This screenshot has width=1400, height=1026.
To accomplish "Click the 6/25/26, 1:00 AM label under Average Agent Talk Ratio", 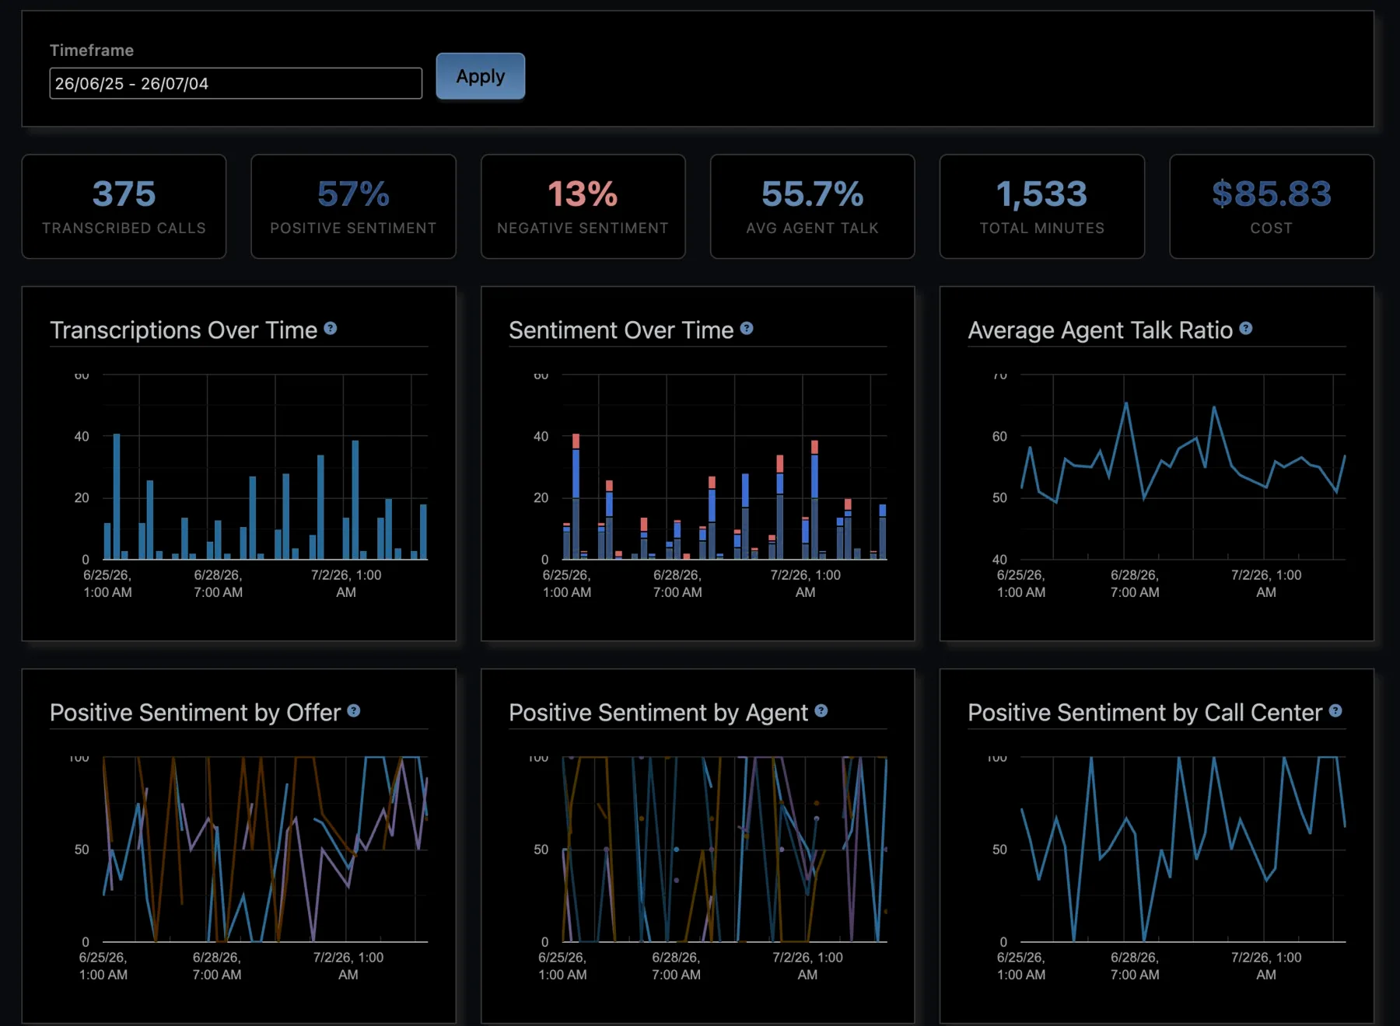I will point(1021,584).
